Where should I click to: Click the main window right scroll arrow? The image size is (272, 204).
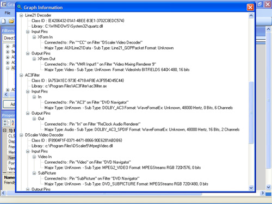tap(262, 193)
